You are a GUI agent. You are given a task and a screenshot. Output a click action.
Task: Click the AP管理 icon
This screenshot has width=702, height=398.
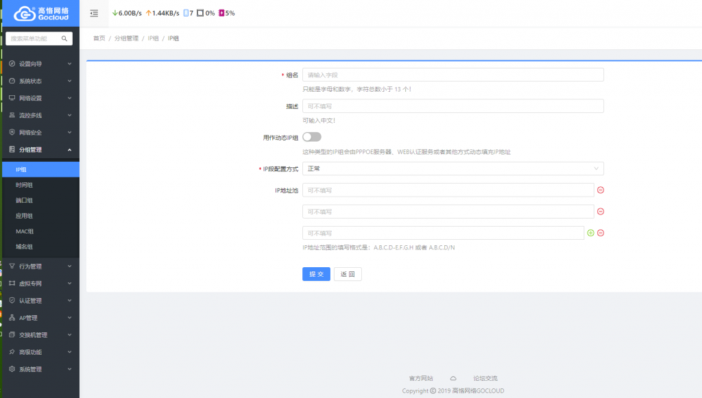click(12, 317)
